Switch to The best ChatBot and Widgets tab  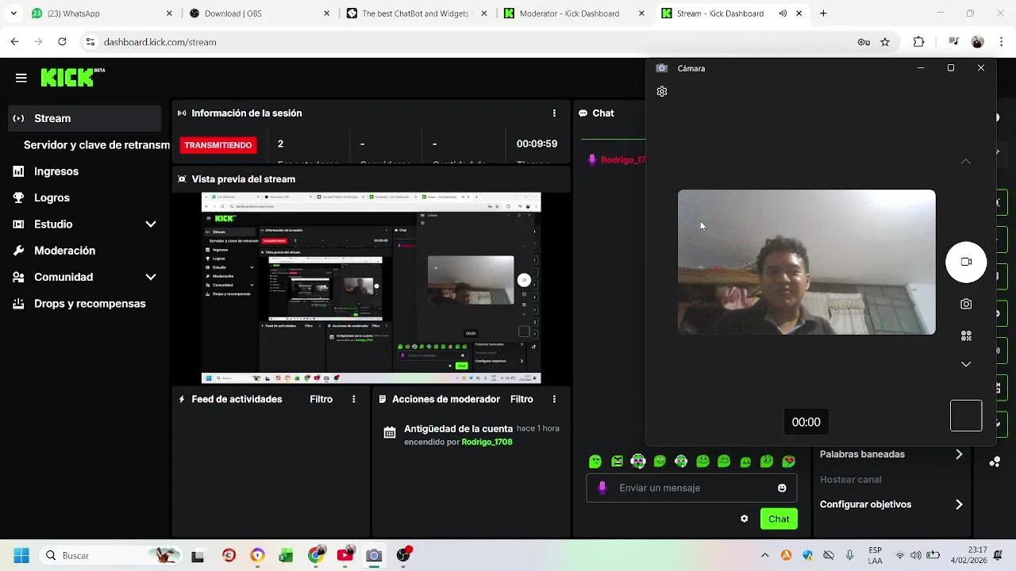(x=418, y=13)
